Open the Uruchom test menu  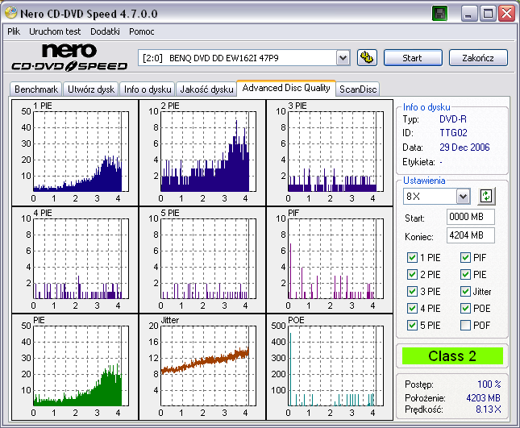point(55,31)
